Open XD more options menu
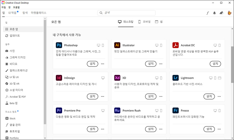This screenshot has width=234, height=140. point(161,96)
